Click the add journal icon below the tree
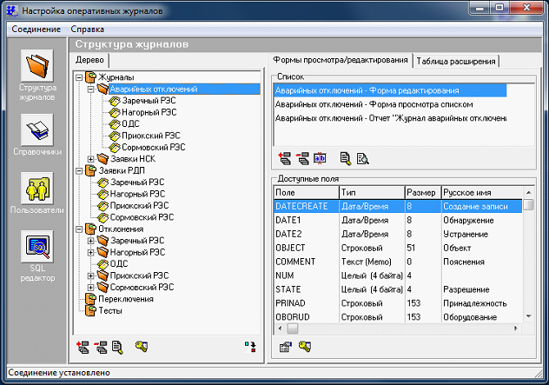Viewport: 549px width, 385px height. point(83,348)
